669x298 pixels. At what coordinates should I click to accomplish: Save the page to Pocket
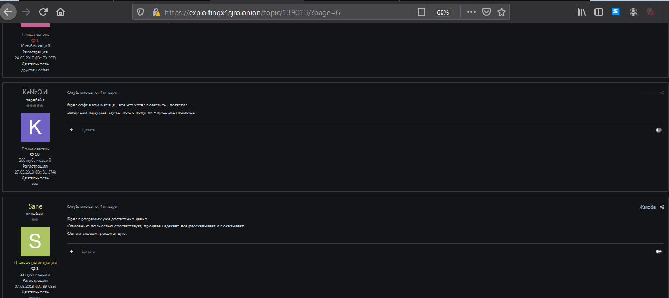pyautogui.click(x=486, y=12)
